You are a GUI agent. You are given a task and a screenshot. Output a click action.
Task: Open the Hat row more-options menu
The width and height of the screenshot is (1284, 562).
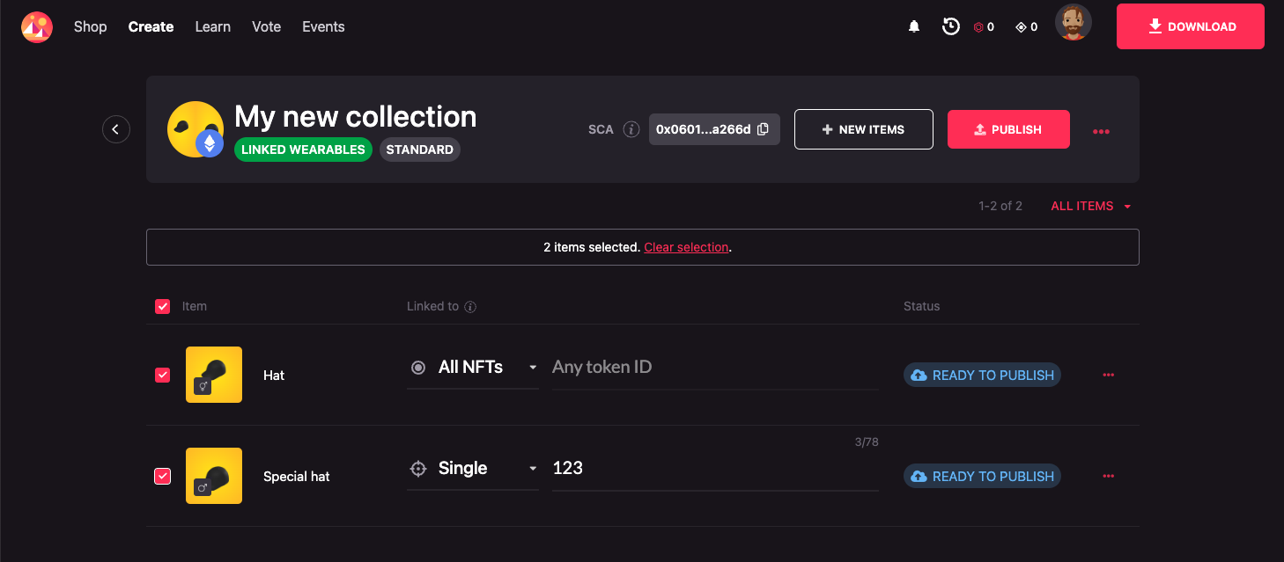click(x=1108, y=375)
